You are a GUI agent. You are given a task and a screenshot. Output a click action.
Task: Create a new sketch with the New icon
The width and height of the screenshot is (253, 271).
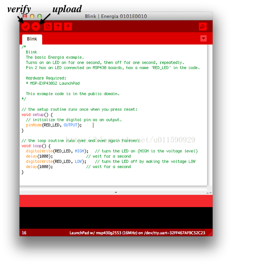point(48,27)
